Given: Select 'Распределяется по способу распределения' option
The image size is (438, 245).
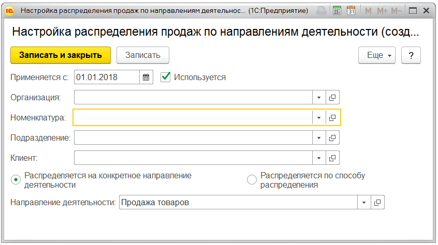Looking at the screenshot, I should (x=252, y=180).
